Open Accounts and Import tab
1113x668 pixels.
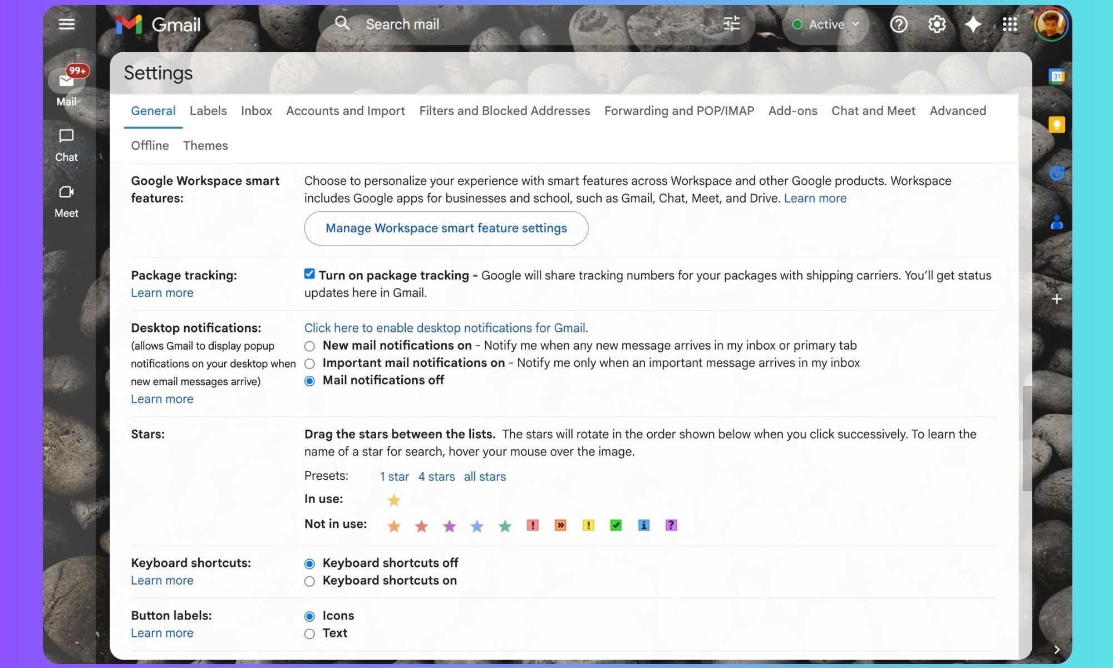pyautogui.click(x=346, y=111)
